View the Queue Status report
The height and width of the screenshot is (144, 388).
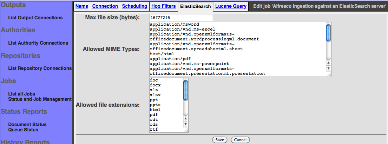(x=23, y=130)
